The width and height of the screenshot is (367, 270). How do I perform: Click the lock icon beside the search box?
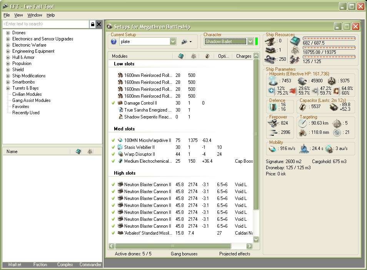(x=92, y=24)
